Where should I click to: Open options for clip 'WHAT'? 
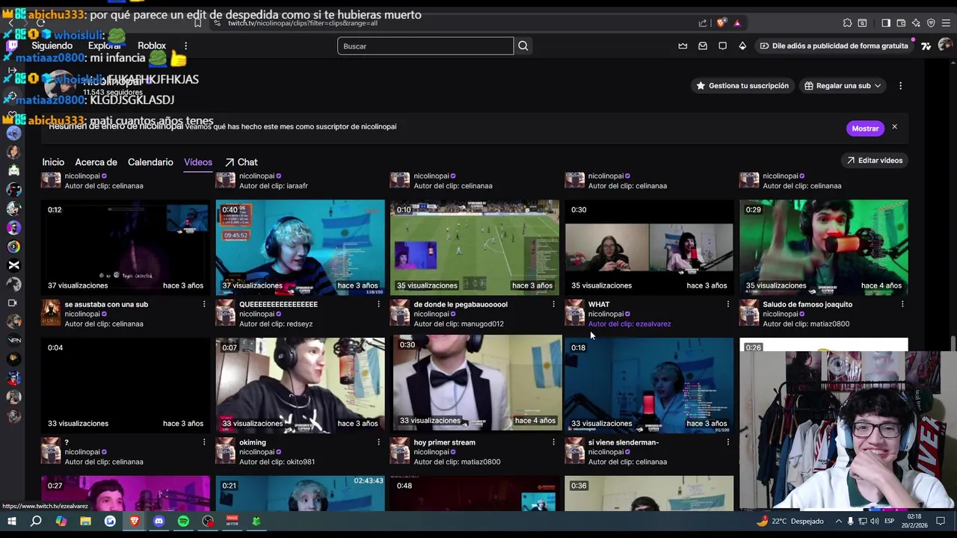click(x=727, y=304)
